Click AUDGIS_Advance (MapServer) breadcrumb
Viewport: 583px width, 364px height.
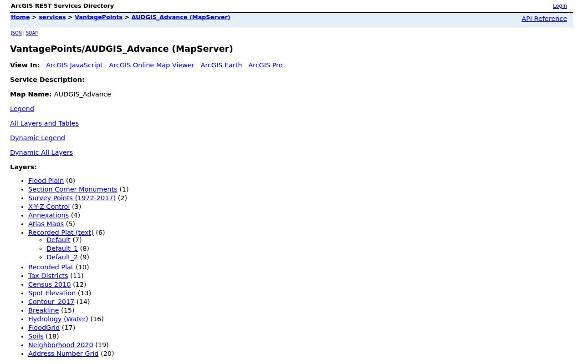pyautogui.click(x=181, y=17)
